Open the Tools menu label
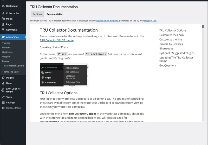This screenshot has height=145, width=208. (9, 97)
